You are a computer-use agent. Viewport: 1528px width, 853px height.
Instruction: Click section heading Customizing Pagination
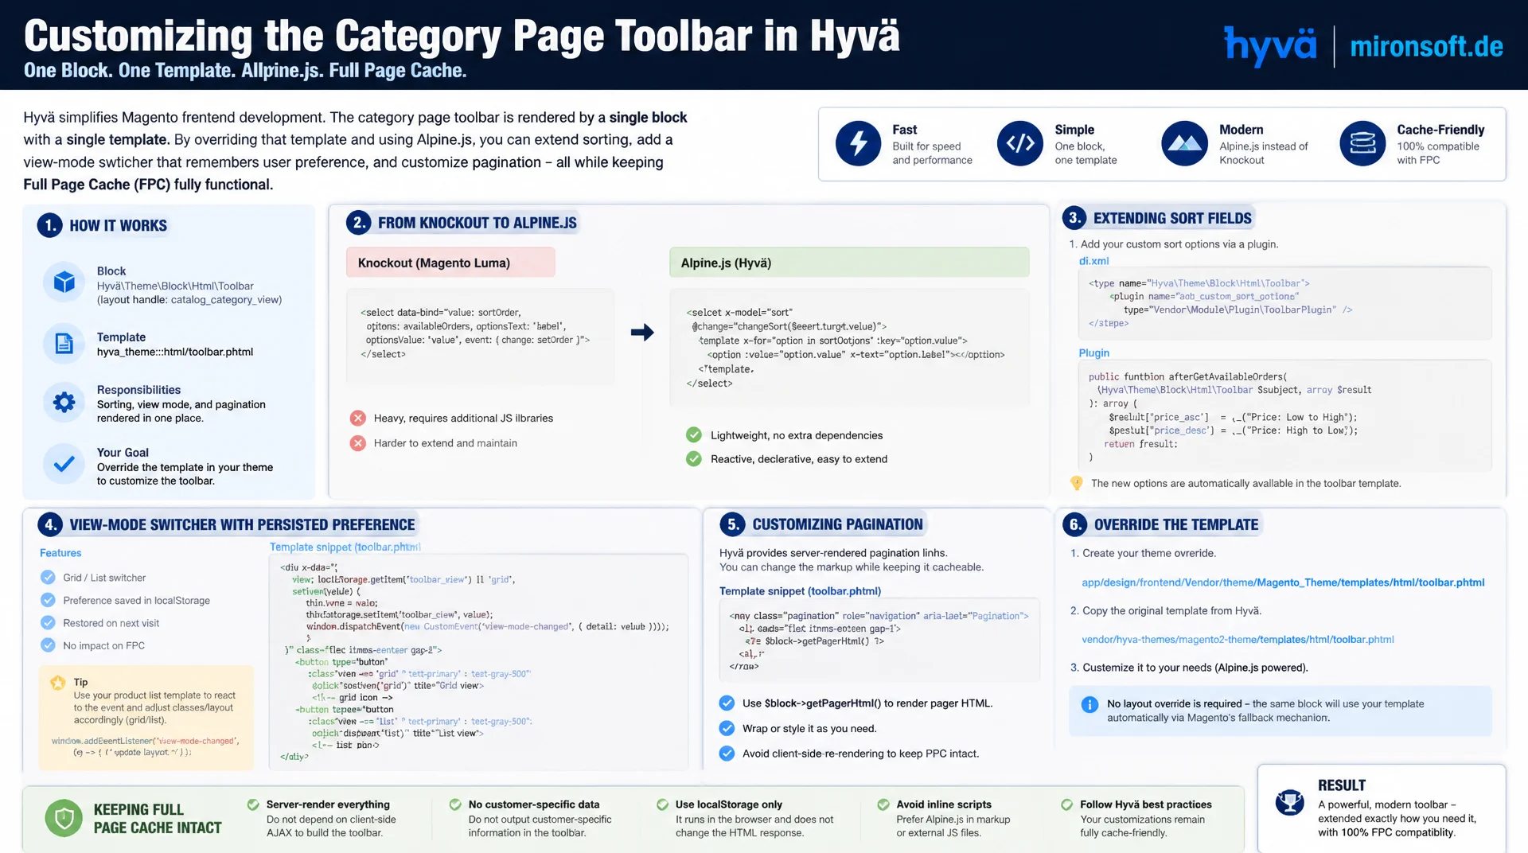tap(837, 524)
